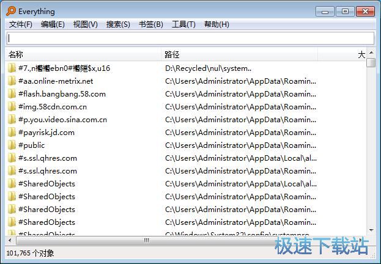Maximize the Everything window
This screenshot has width=381, height=264.
pos(345,12)
